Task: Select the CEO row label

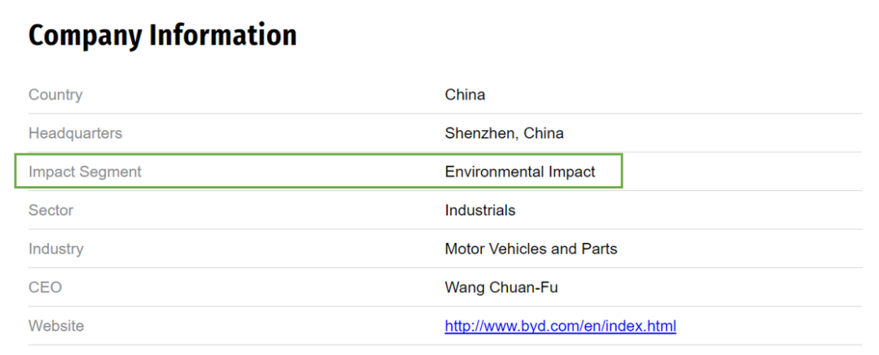Action: pos(45,288)
